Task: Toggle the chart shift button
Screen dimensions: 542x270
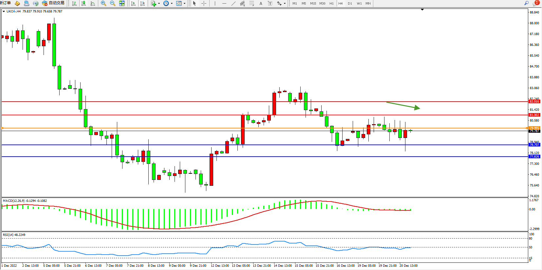Action: click(x=142, y=3)
